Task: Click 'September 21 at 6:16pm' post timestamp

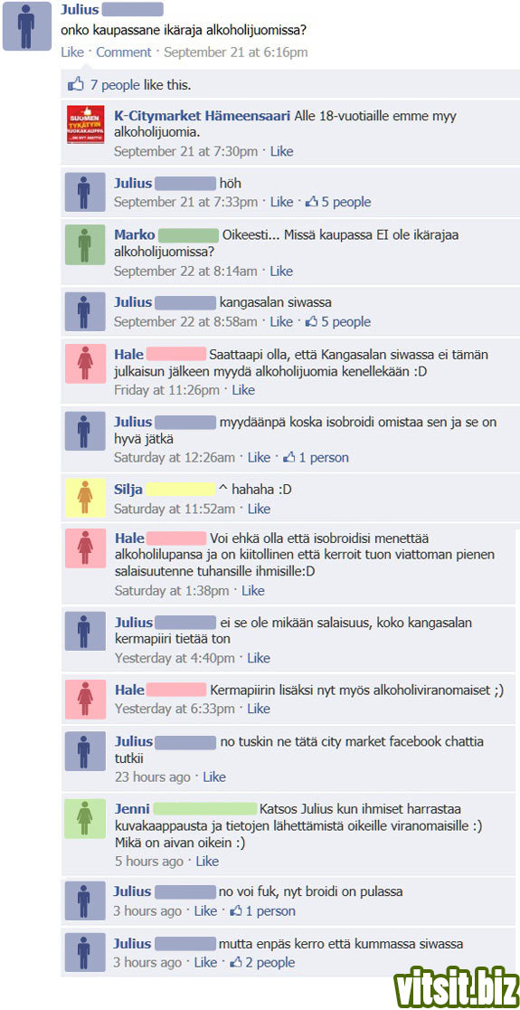Action: coord(235,52)
